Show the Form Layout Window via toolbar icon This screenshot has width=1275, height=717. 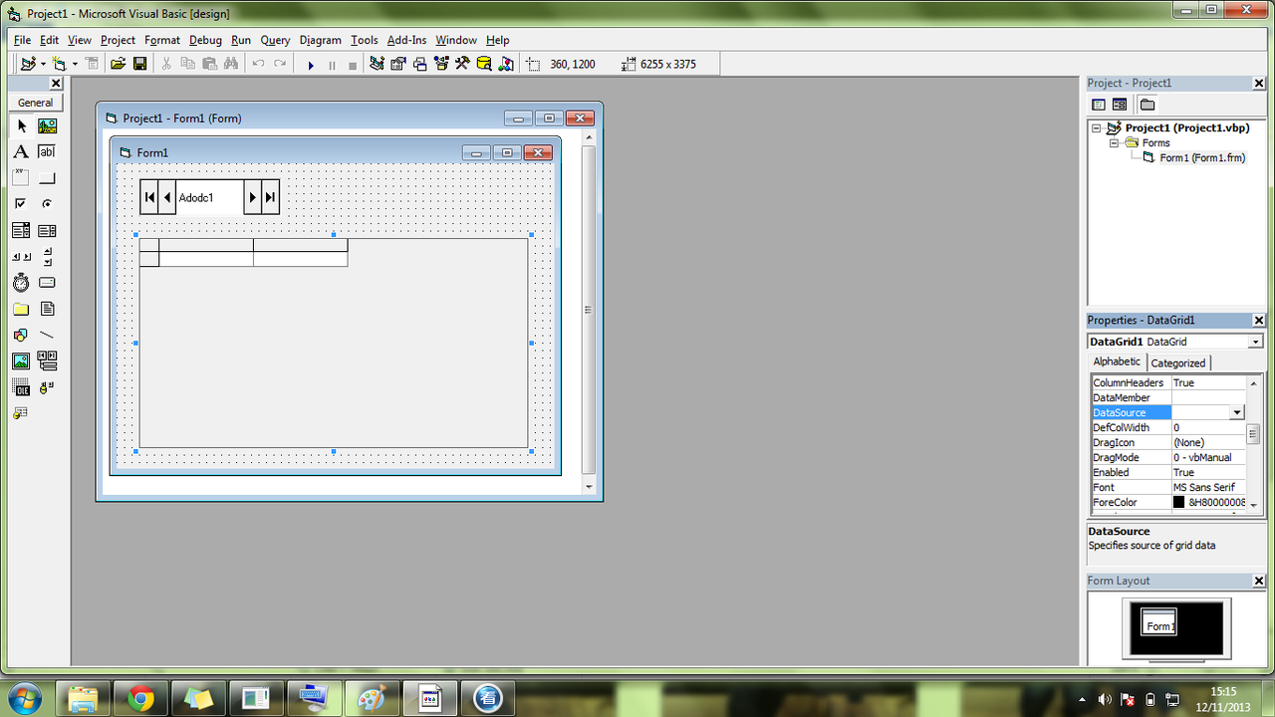(x=419, y=64)
